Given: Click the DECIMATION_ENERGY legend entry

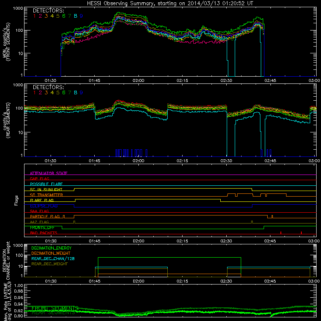Looking at the screenshot, I should [x=51, y=248].
